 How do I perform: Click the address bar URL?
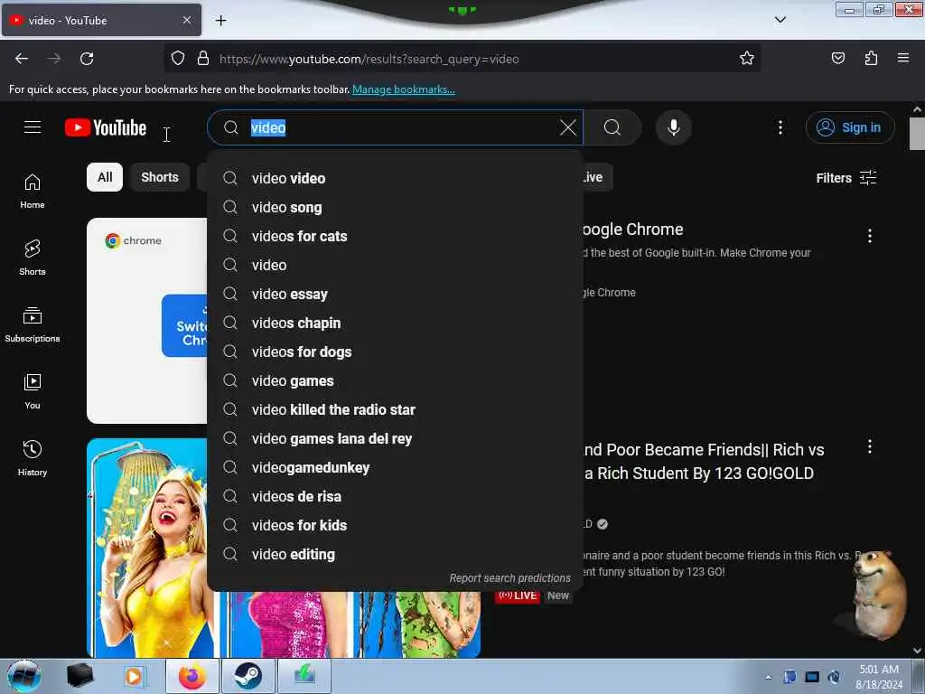[369, 59]
